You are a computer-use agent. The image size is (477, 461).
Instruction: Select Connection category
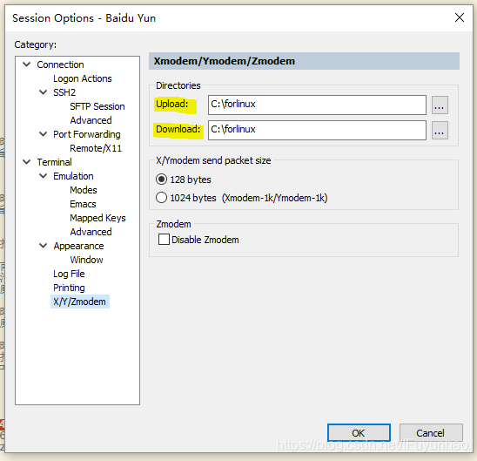click(x=60, y=64)
